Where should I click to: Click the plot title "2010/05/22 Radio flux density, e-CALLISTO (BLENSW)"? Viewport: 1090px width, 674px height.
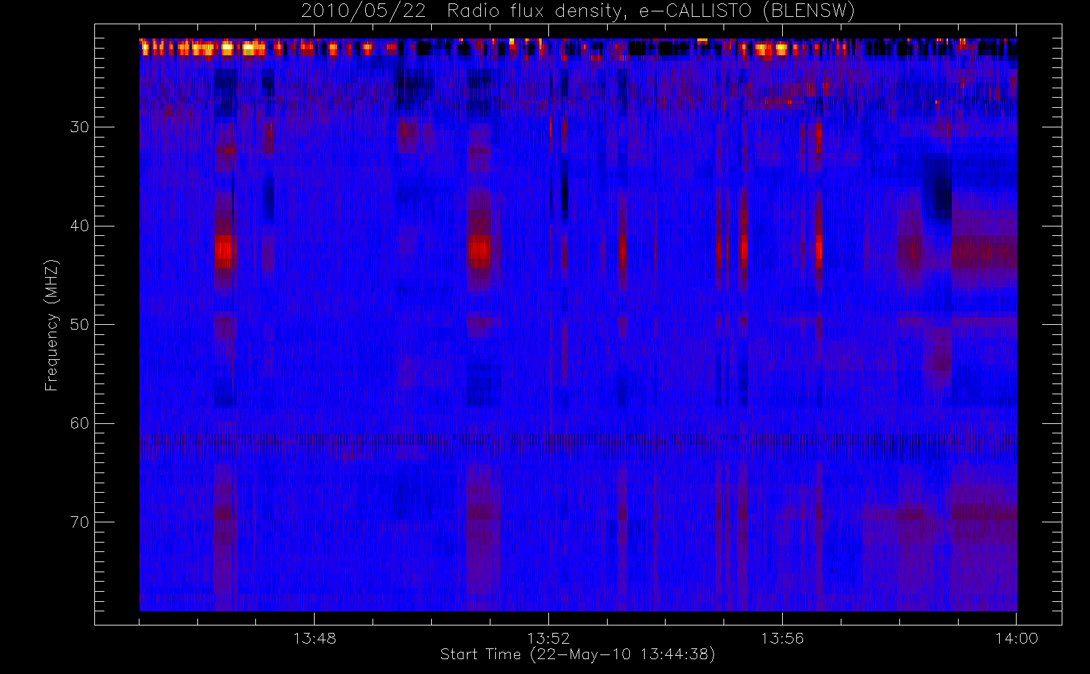click(x=577, y=11)
